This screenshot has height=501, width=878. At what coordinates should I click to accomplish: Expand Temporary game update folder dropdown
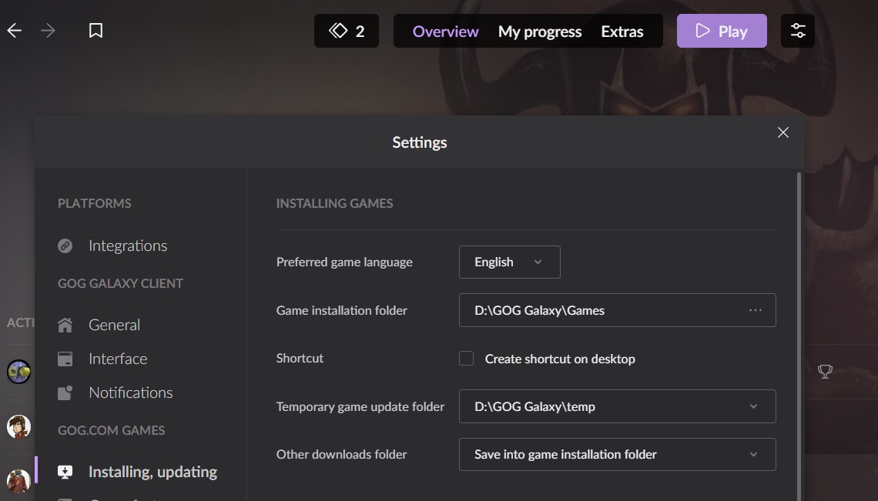click(618, 406)
